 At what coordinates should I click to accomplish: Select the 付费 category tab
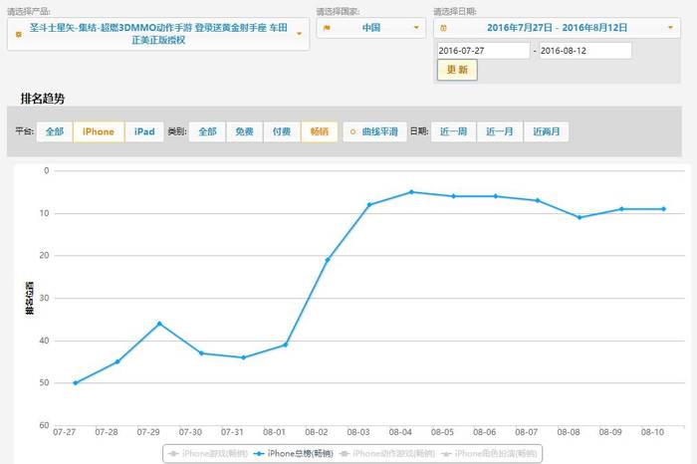click(x=282, y=131)
